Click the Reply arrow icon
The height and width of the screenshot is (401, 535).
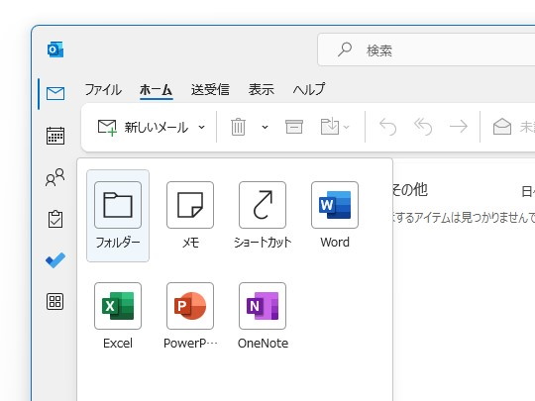tap(388, 127)
